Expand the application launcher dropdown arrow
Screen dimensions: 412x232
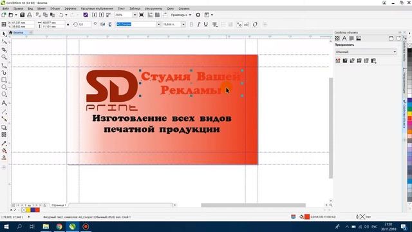tap(212, 15)
